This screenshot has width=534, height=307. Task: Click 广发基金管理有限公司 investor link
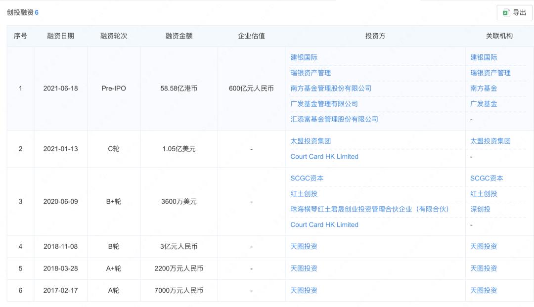click(324, 104)
